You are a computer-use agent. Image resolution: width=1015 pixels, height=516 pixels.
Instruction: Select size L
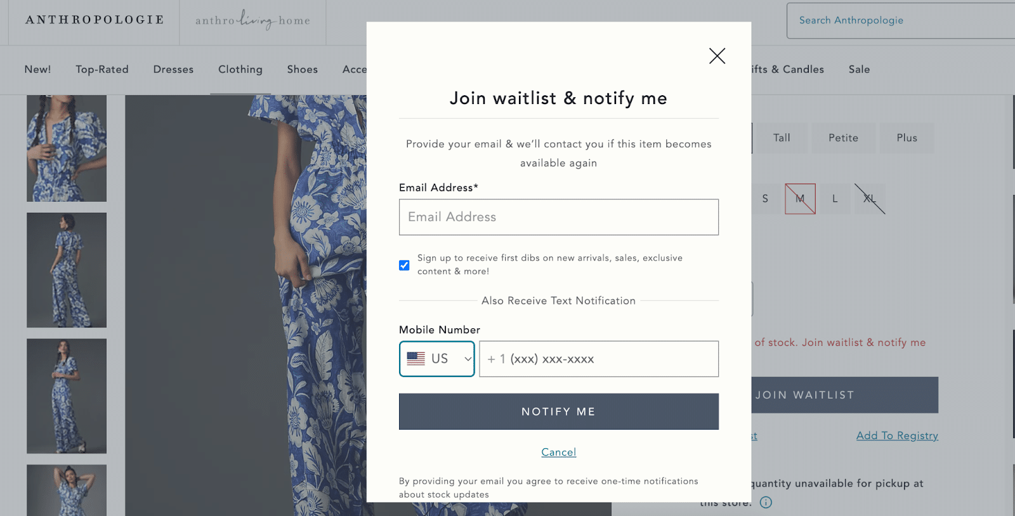tap(835, 199)
